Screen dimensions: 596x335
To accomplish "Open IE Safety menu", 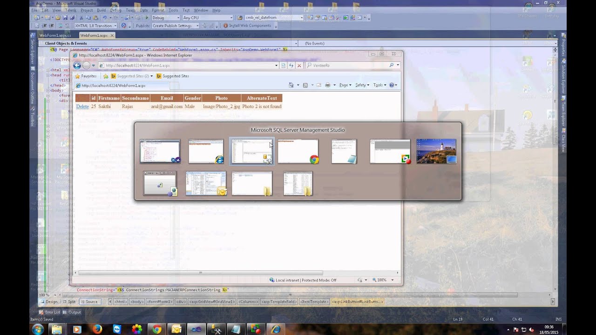I will tap(362, 85).
